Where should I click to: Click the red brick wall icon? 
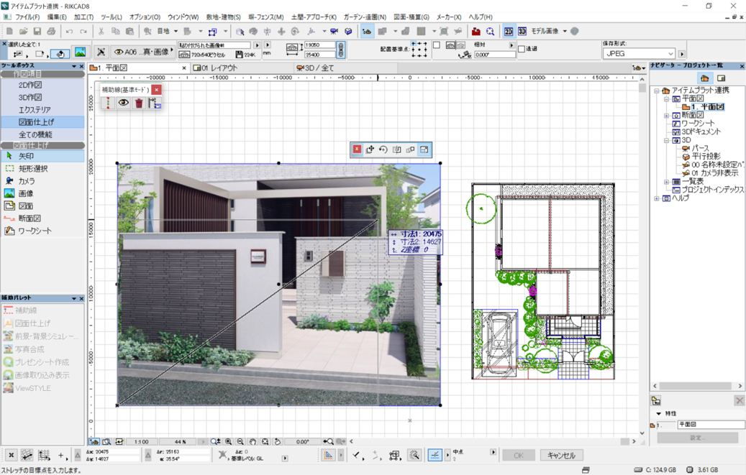point(476,32)
